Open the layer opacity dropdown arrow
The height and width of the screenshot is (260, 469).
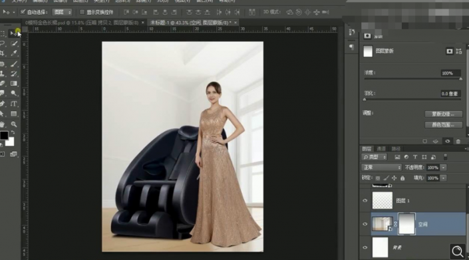pos(444,168)
